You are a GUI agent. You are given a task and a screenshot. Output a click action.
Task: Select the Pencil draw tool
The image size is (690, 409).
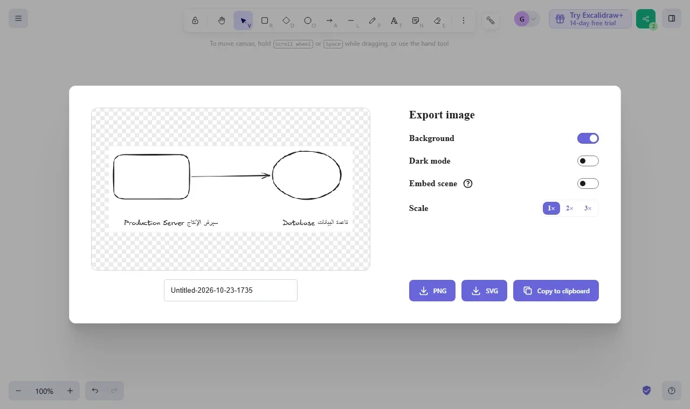(372, 20)
